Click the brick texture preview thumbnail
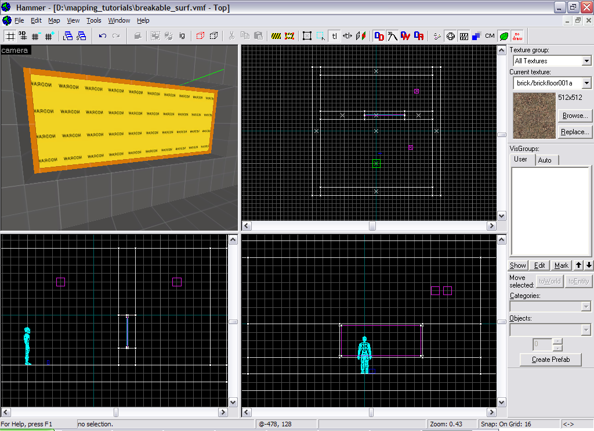Viewport: 594px width, 431px height. [x=534, y=116]
